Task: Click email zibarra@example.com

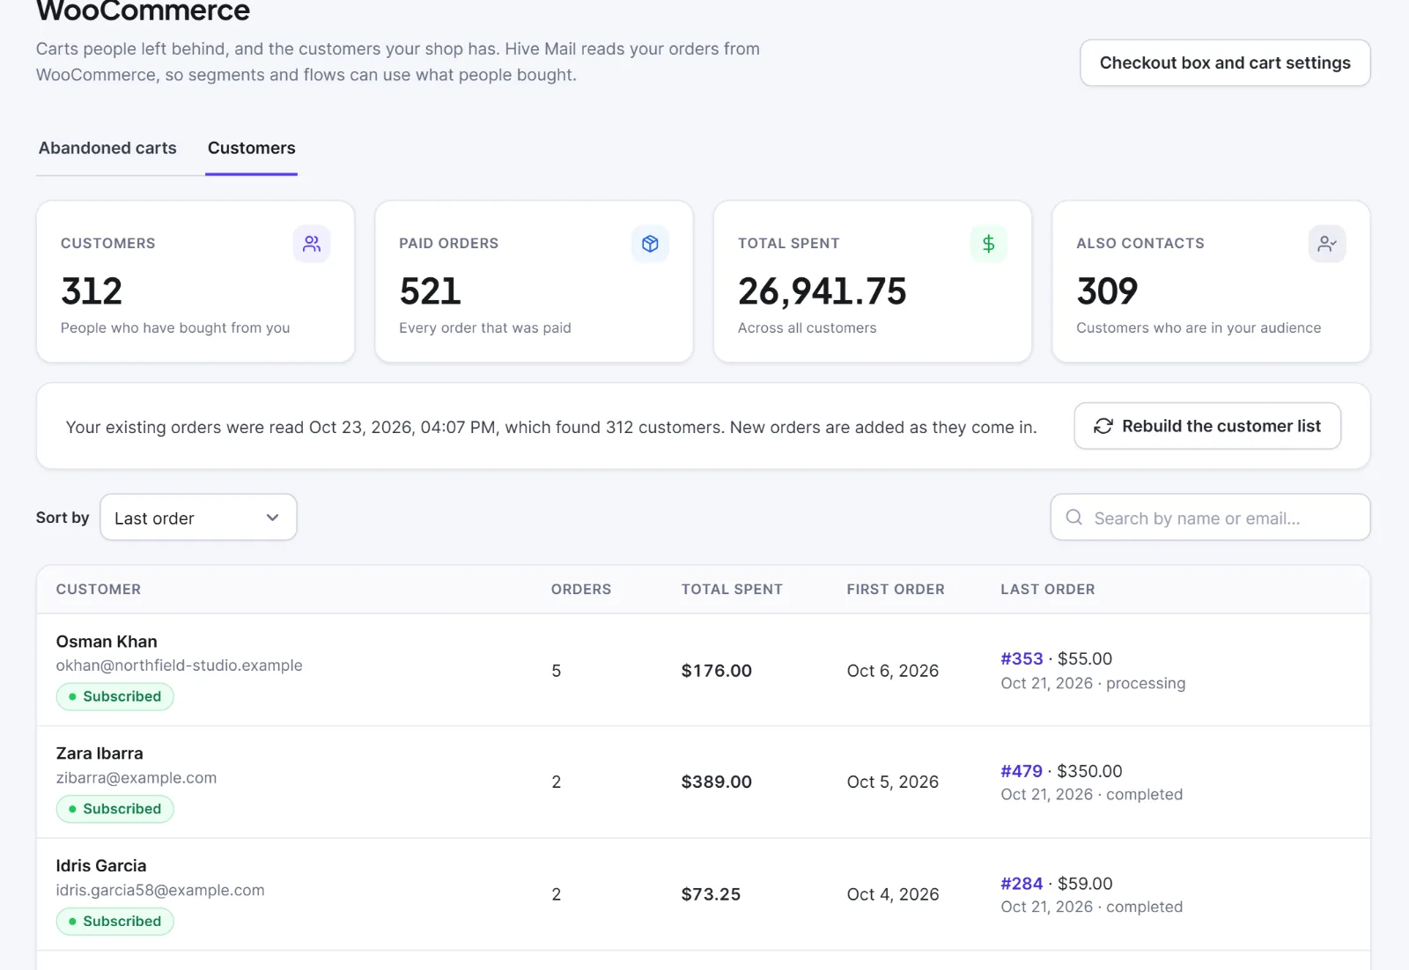Action: 136,778
